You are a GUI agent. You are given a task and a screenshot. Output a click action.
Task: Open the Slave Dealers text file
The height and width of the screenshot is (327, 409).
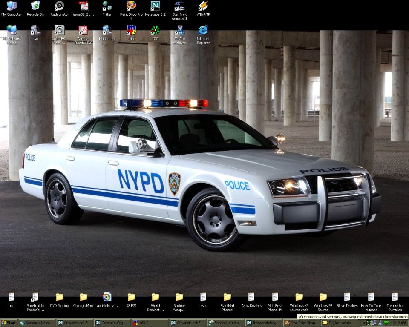pos(347,300)
